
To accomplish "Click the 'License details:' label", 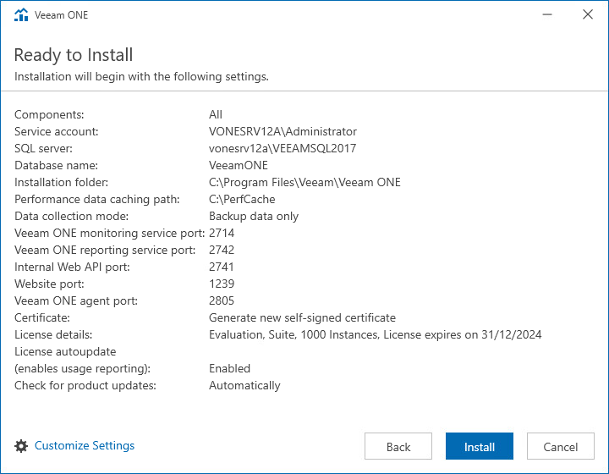I will click(x=53, y=334).
